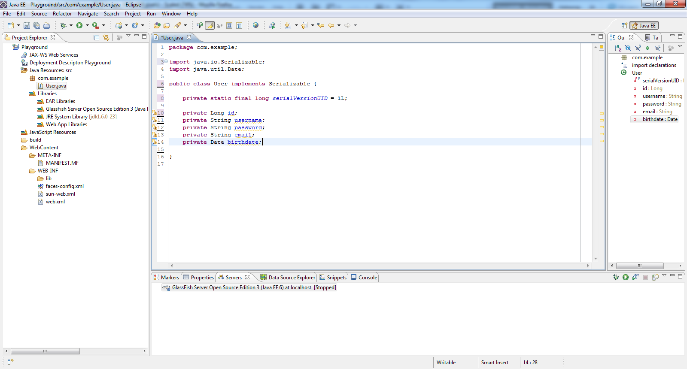The width and height of the screenshot is (687, 369).
Task: Open the Open Perspective button
Action: [x=624, y=25]
